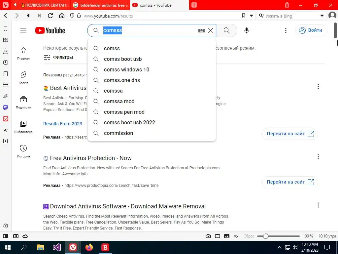Viewport: 338px width, 254px height.
Task: Open the browser profile avatar
Action: [x=332, y=15]
